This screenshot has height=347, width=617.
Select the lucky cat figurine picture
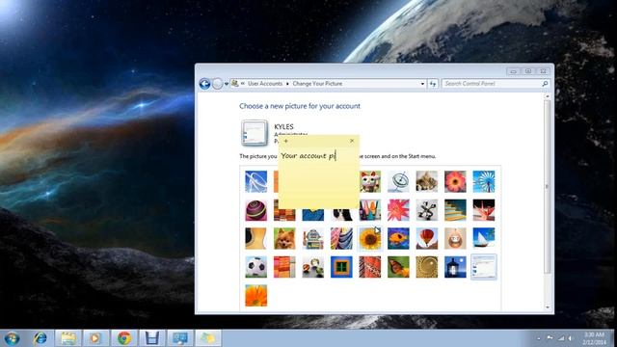(x=370, y=181)
